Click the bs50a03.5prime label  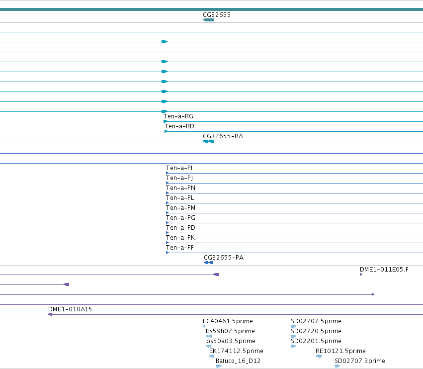tap(231, 341)
